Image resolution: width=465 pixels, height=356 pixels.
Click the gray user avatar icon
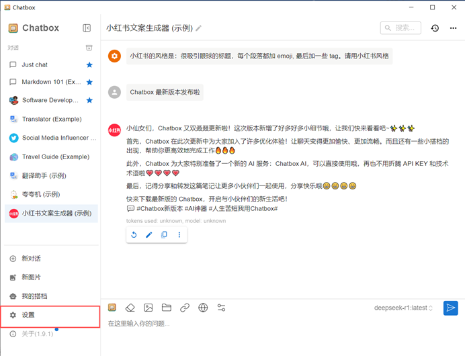[114, 92]
